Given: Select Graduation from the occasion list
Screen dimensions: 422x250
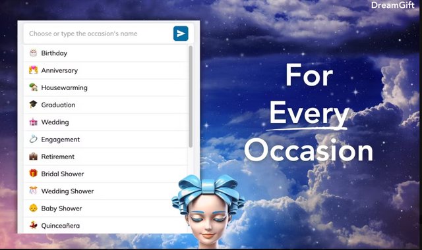Looking at the screenshot, I should (105, 105).
